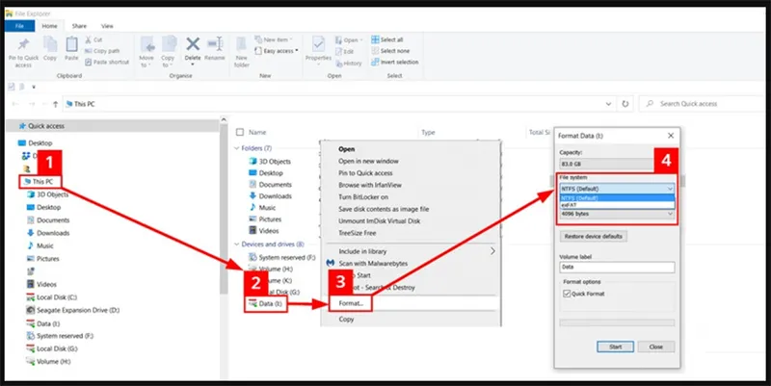
Task: Select Seagate Expansion Drive (D:) in sidebar
Action: (x=73, y=310)
